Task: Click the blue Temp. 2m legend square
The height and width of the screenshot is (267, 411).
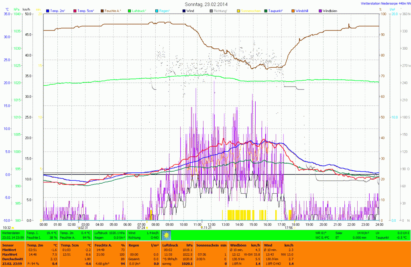Action: [48, 10]
